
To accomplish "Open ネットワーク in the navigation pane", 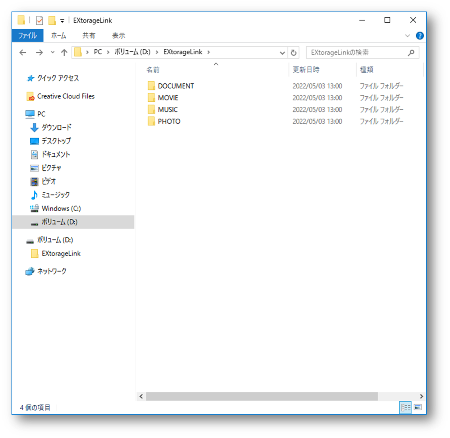I will pyautogui.click(x=52, y=271).
